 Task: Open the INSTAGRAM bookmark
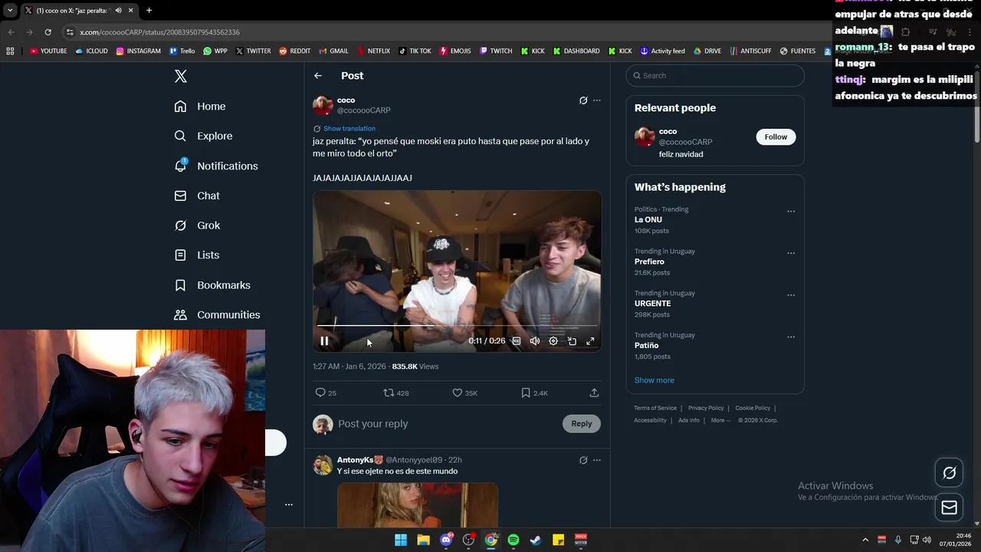(139, 51)
